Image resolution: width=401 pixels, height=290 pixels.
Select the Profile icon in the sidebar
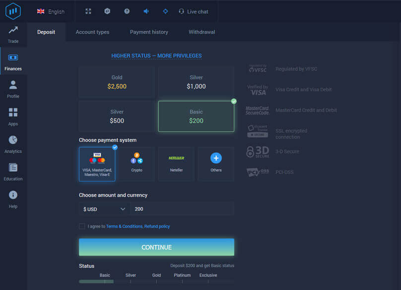pos(13,88)
